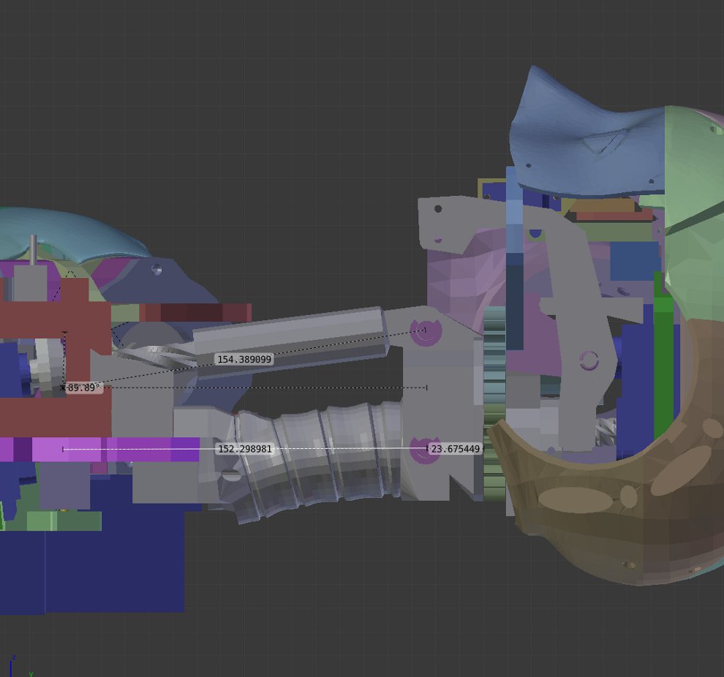Click the 154.389099 measurement label
This screenshot has width=724, height=677.
point(244,359)
